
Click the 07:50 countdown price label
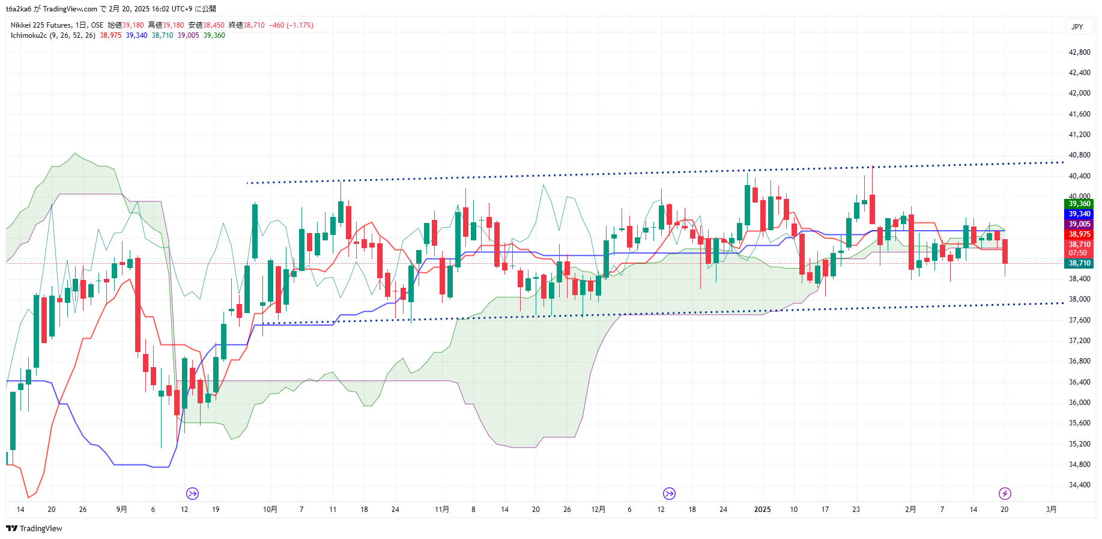click(1078, 253)
